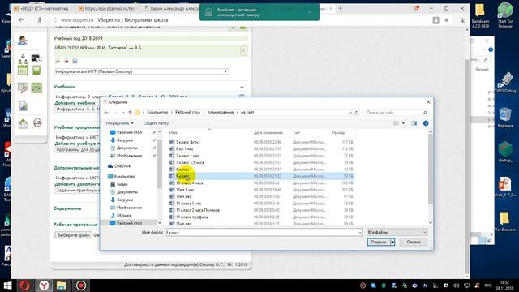Screen dimensions: 519x292
Task: Select the file 10 класс 4 часа
Action: click(x=189, y=182)
